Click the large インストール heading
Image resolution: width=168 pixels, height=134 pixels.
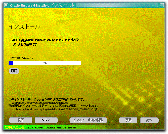click(24, 27)
